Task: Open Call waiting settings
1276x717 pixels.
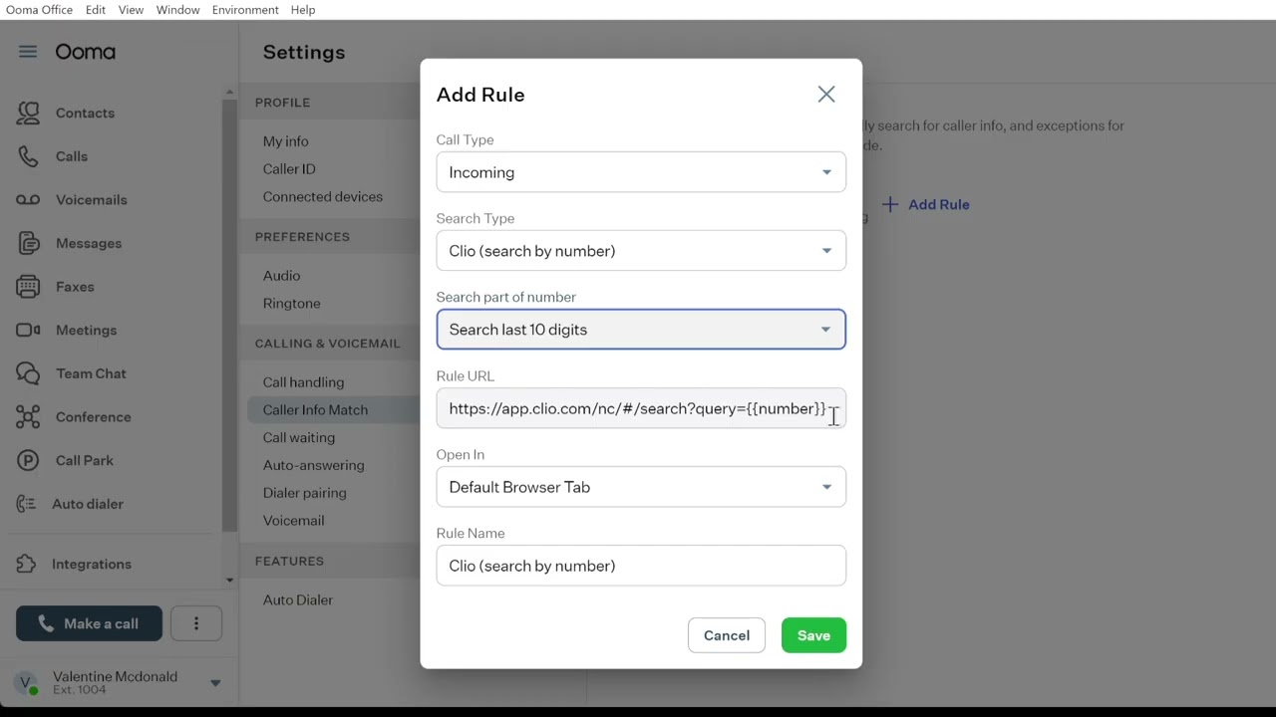Action: coord(298,438)
